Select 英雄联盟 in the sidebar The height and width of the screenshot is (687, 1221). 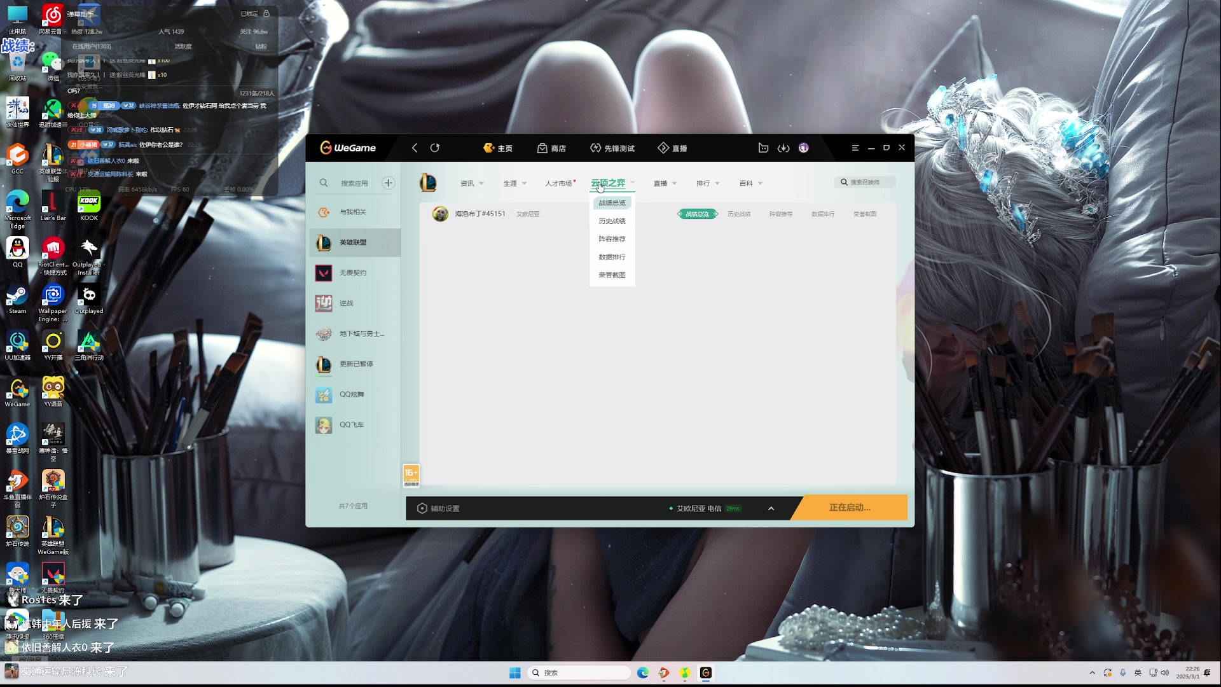point(355,242)
